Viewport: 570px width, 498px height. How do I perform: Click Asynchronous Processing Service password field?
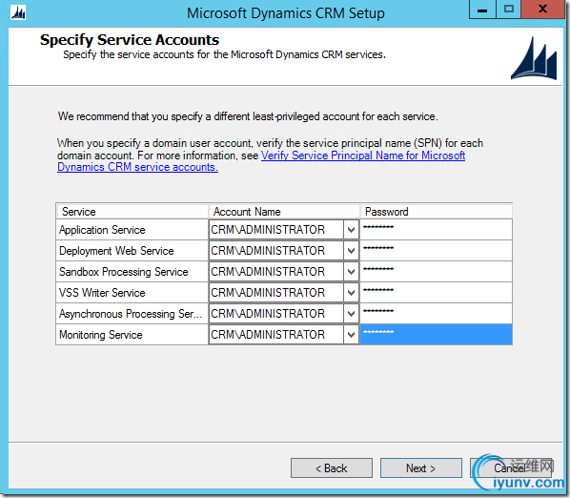(436, 314)
